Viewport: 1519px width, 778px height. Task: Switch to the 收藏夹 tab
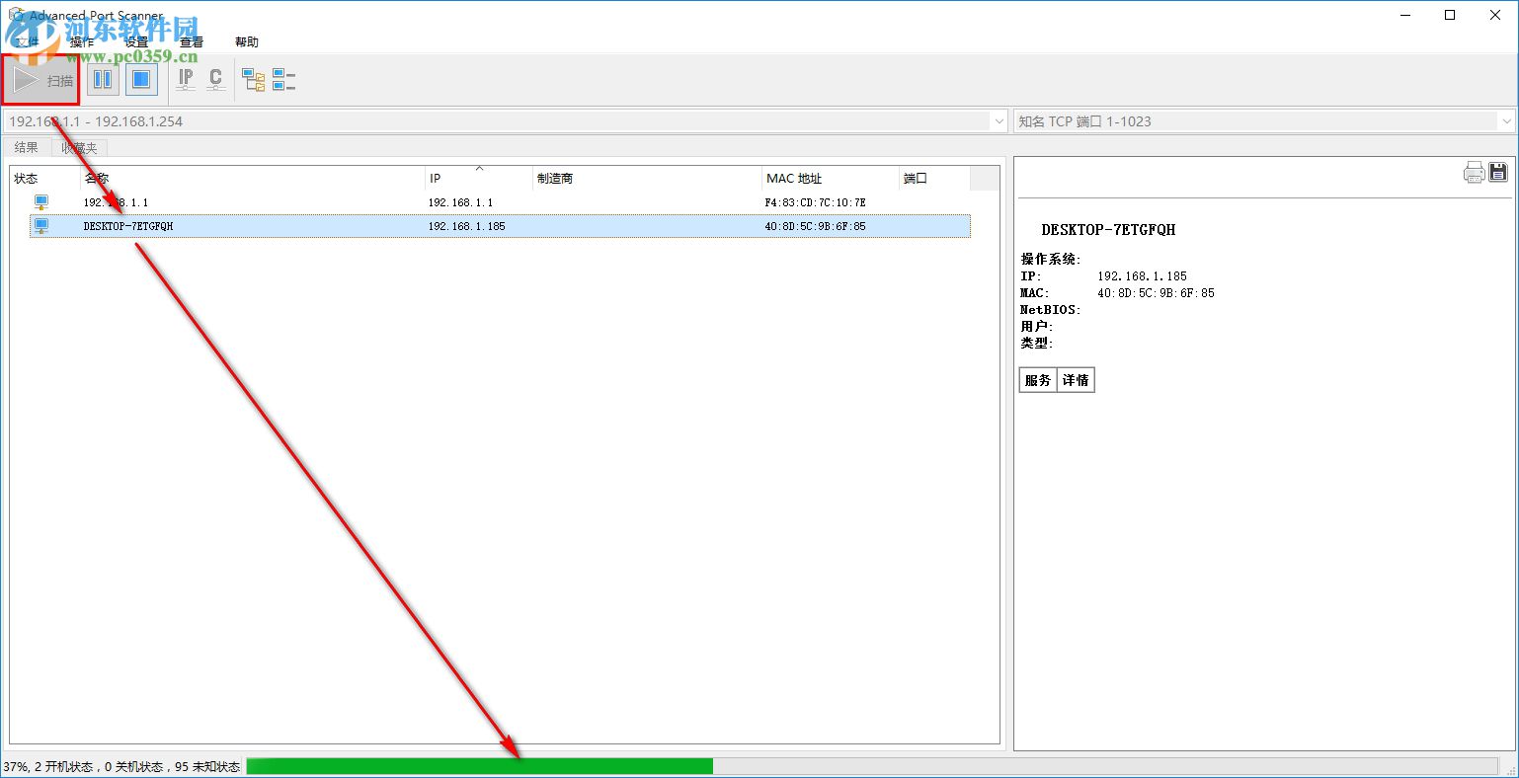point(79,147)
